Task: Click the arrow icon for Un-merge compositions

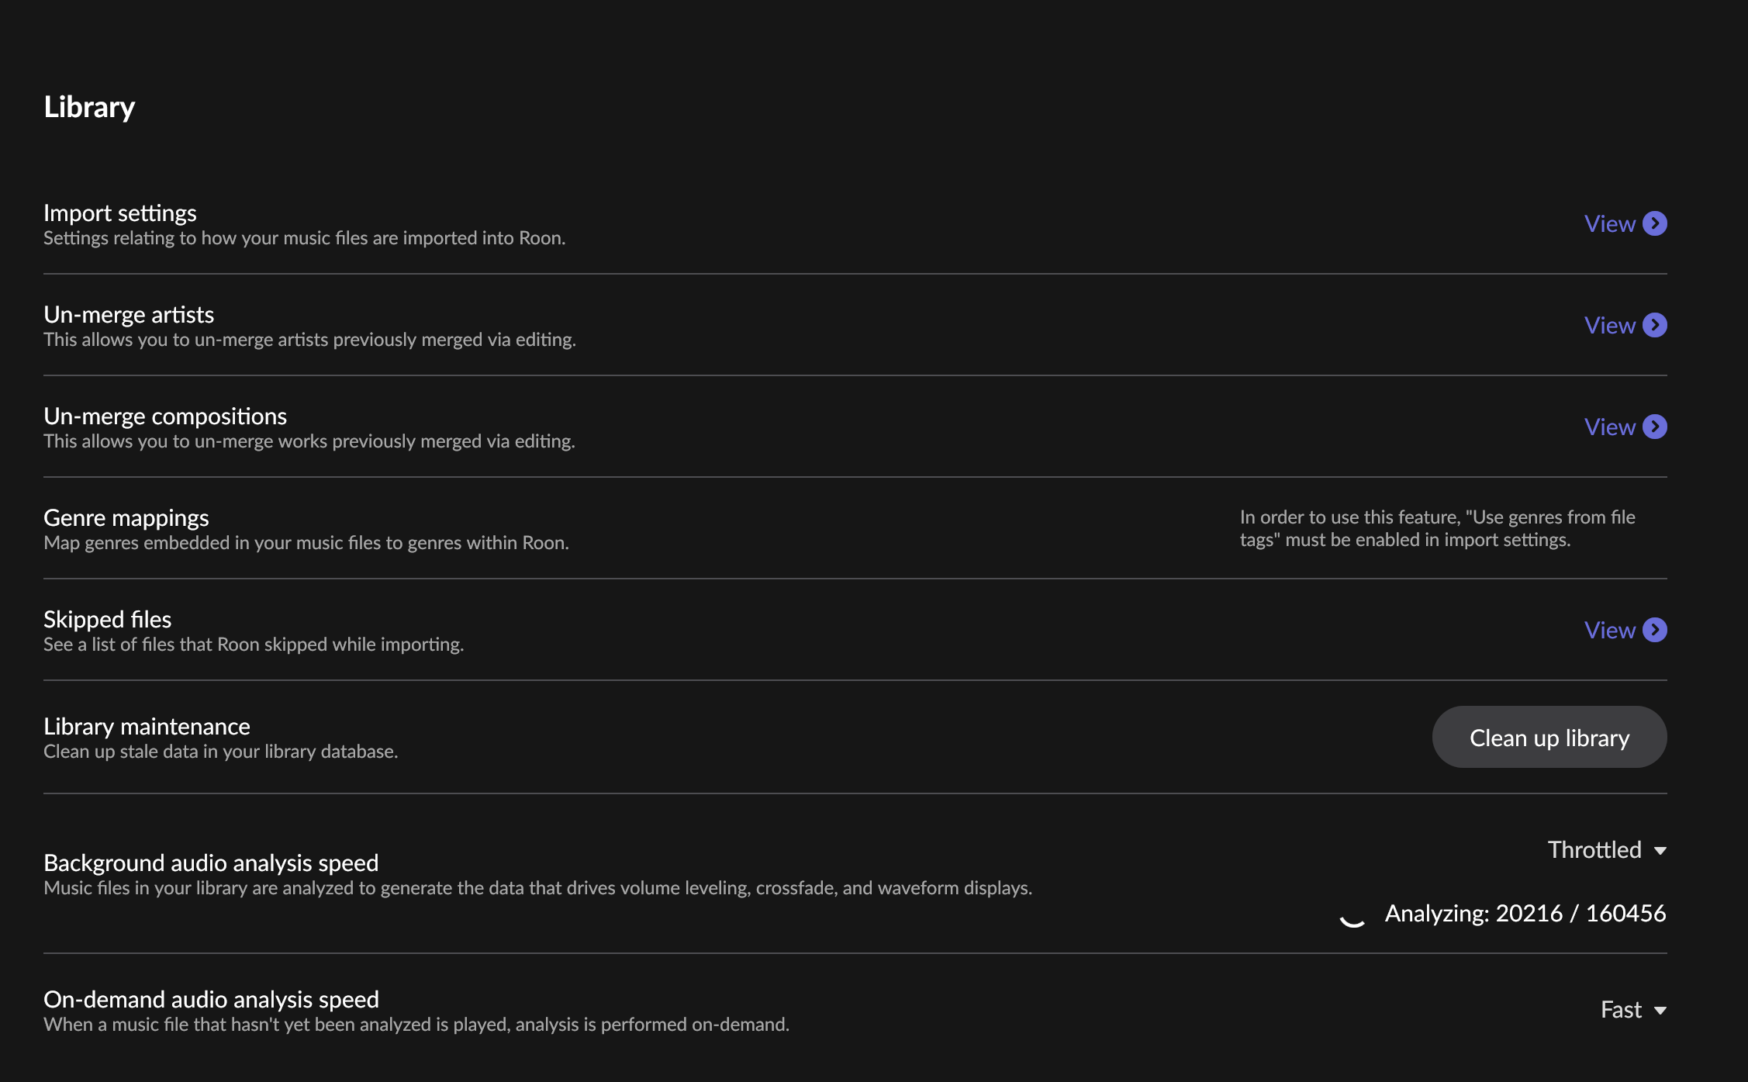Action: [x=1655, y=427]
